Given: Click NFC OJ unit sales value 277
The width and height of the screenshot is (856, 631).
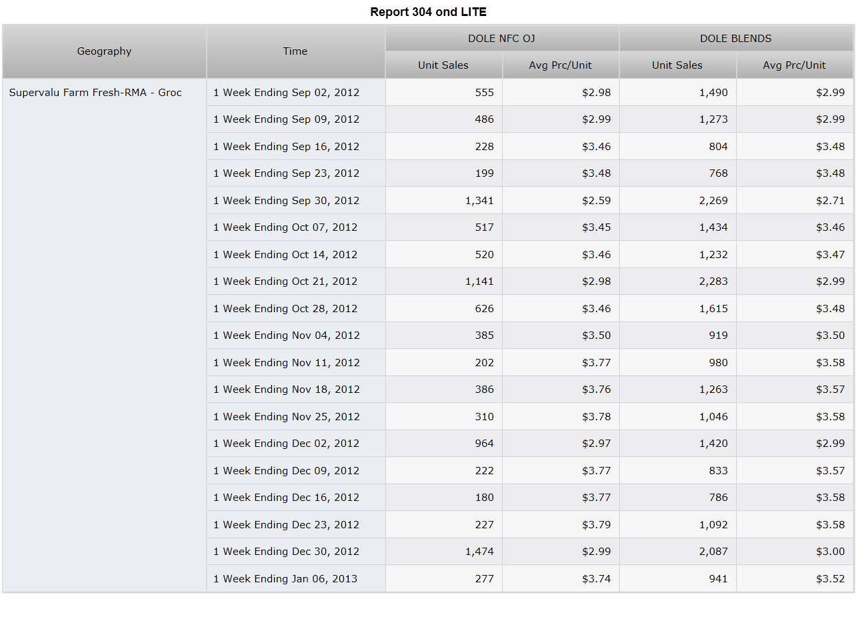Looking at the screenshot, I should point(485,578).
